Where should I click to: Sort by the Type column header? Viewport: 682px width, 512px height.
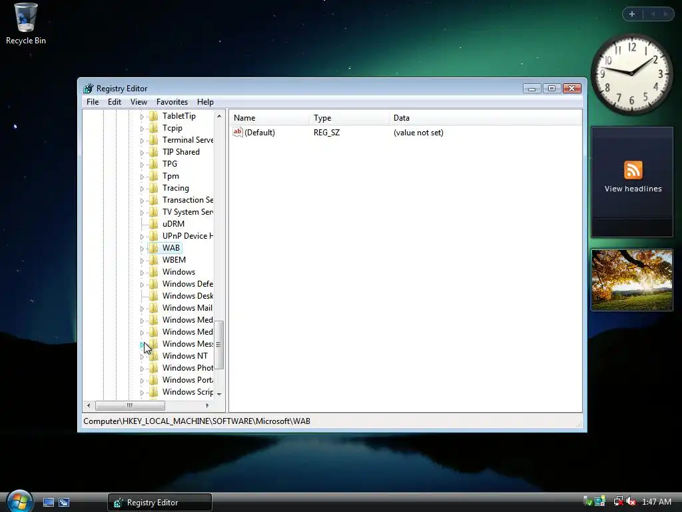(349, 118)
